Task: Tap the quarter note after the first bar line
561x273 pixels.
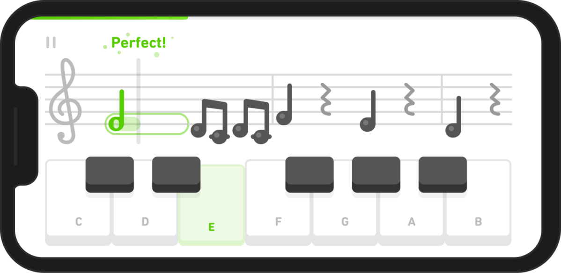Action: pos(285,104)
